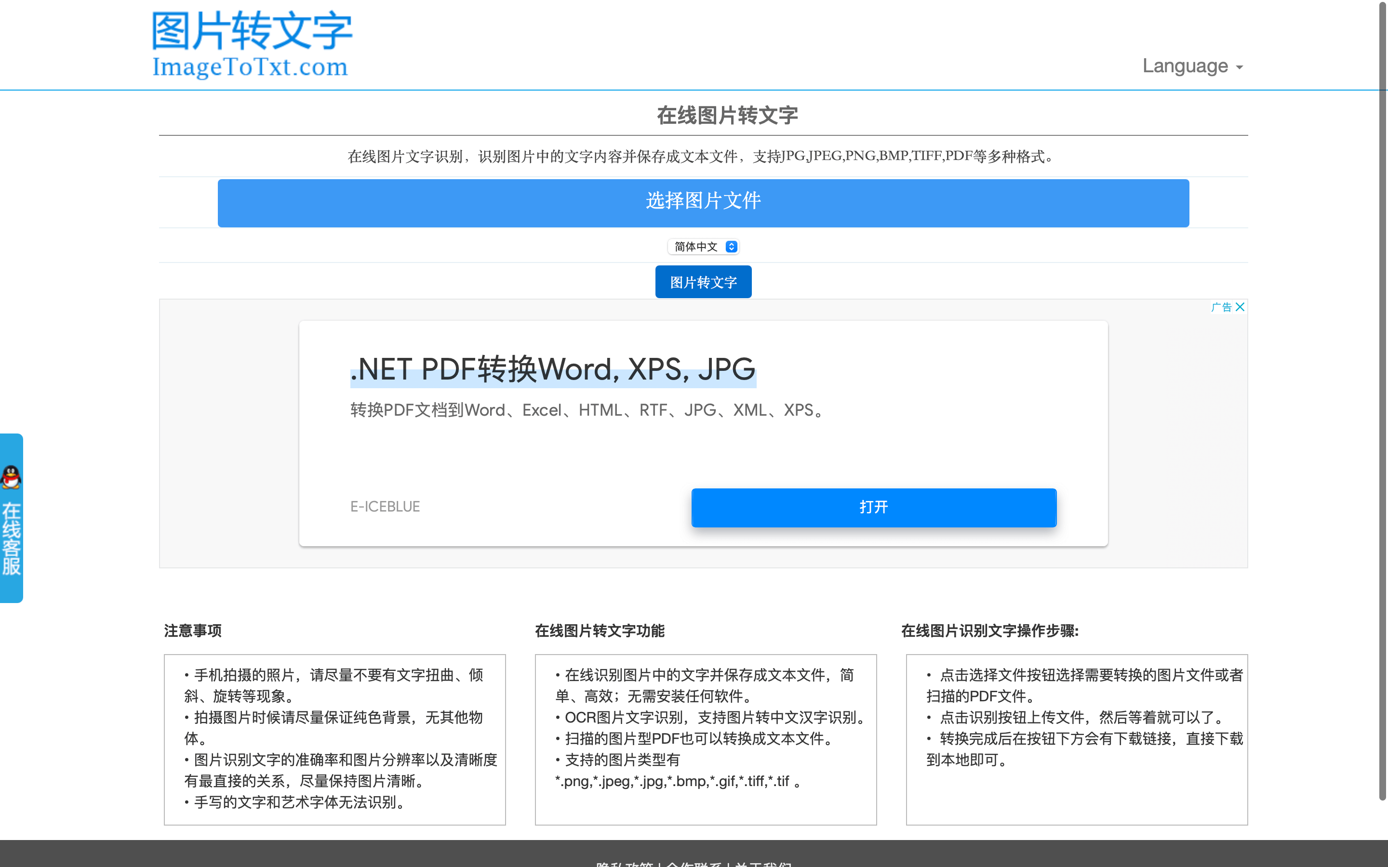Click the 选择图片文件 upload button
Viewport: 1388px width, 867px height.
[x=703, y=202]
